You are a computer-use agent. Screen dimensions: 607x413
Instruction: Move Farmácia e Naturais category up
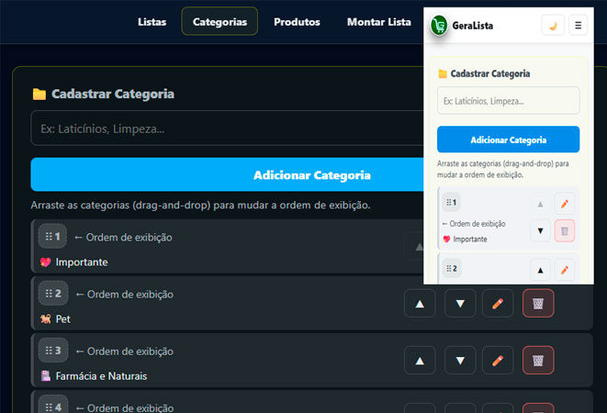pos(420,361)
